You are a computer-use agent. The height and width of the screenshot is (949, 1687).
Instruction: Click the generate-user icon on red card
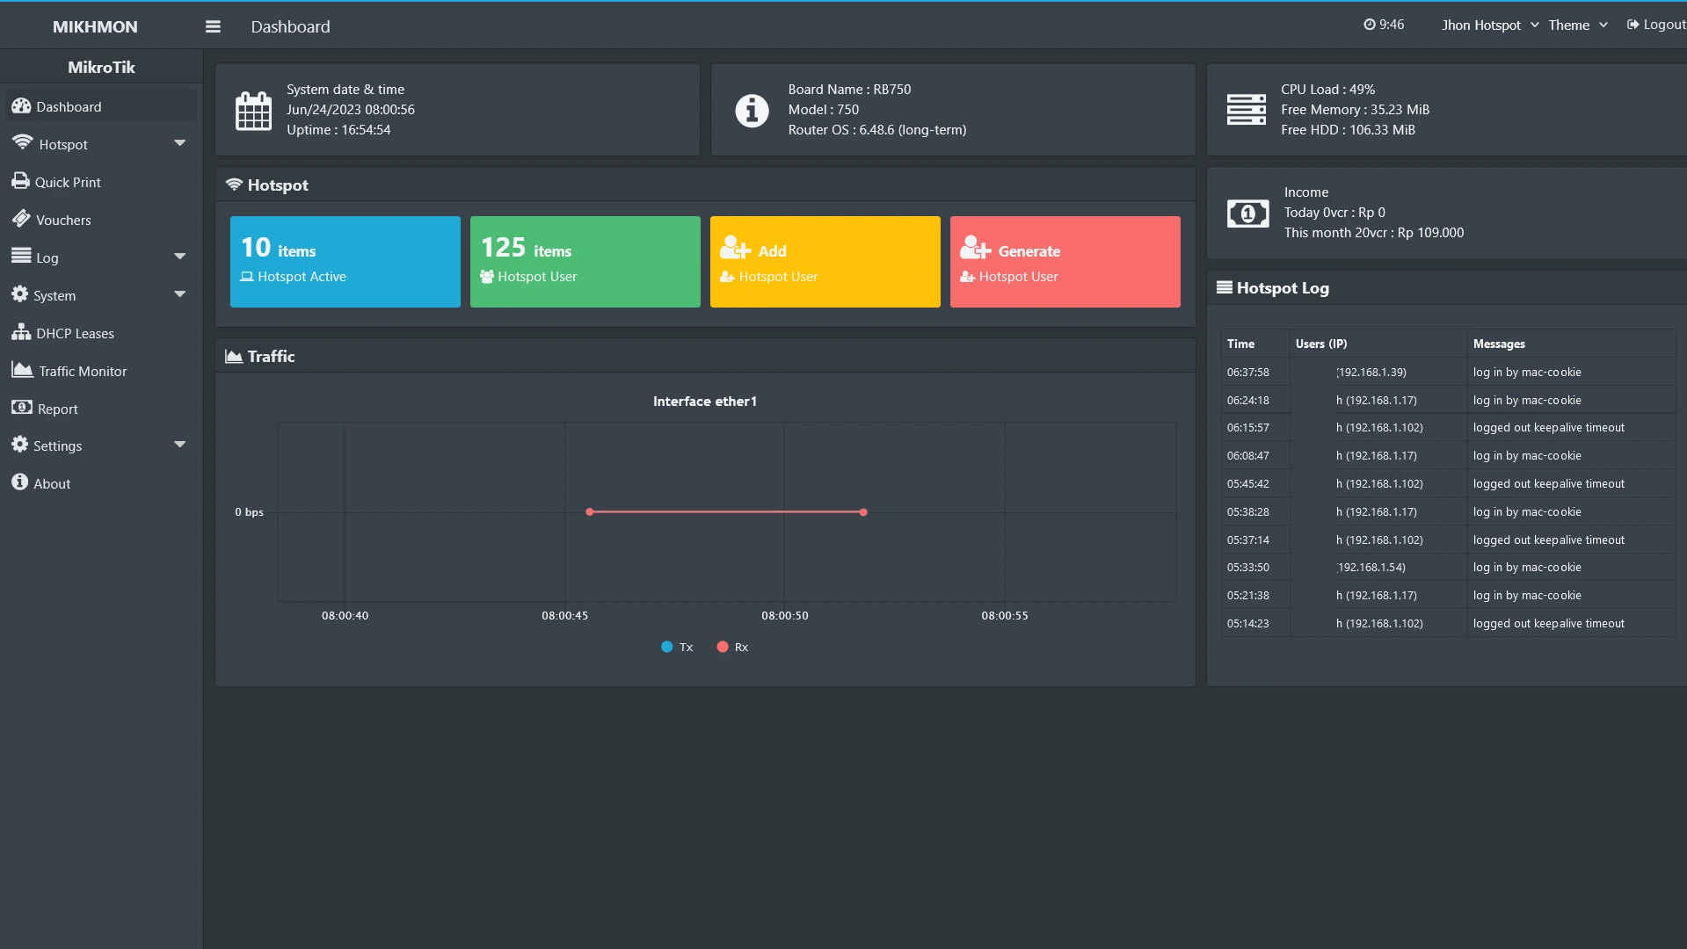[x=975, y=248]
